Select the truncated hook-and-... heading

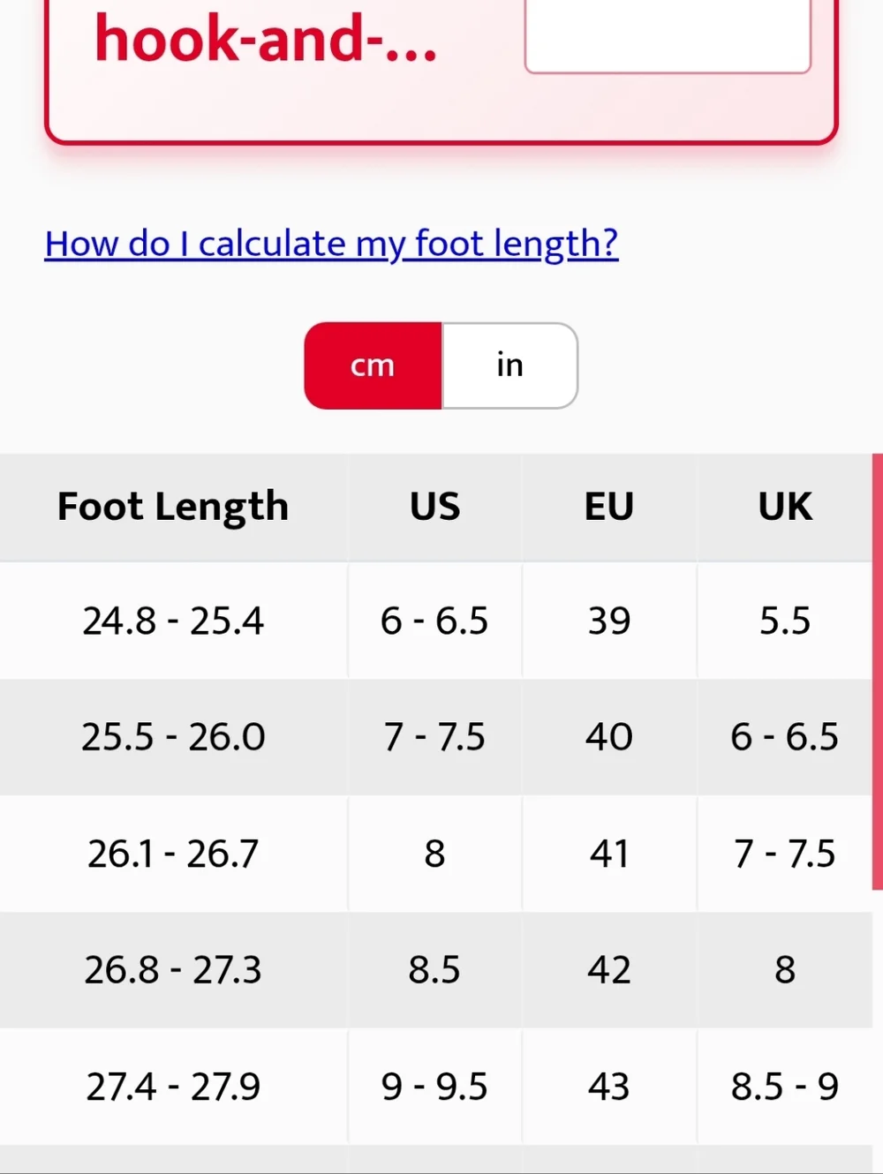point(266,40)
